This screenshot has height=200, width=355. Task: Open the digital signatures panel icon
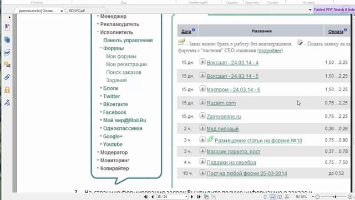pos(7,102)
